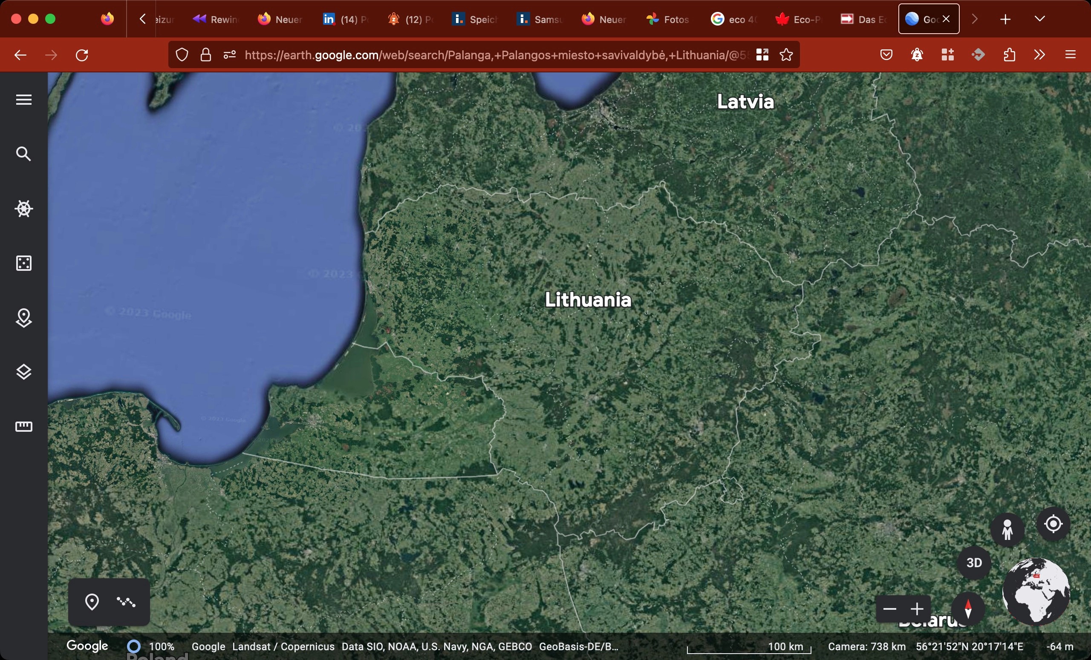The height and width of the screenshot is (660, 1091).
Task: Click the Google logo in the footer
Action: pyautogui.click(x=87, y=646)
